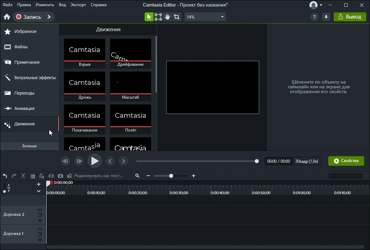
Task: Select the arrow Edit mode tool
Action: [149, 17]
